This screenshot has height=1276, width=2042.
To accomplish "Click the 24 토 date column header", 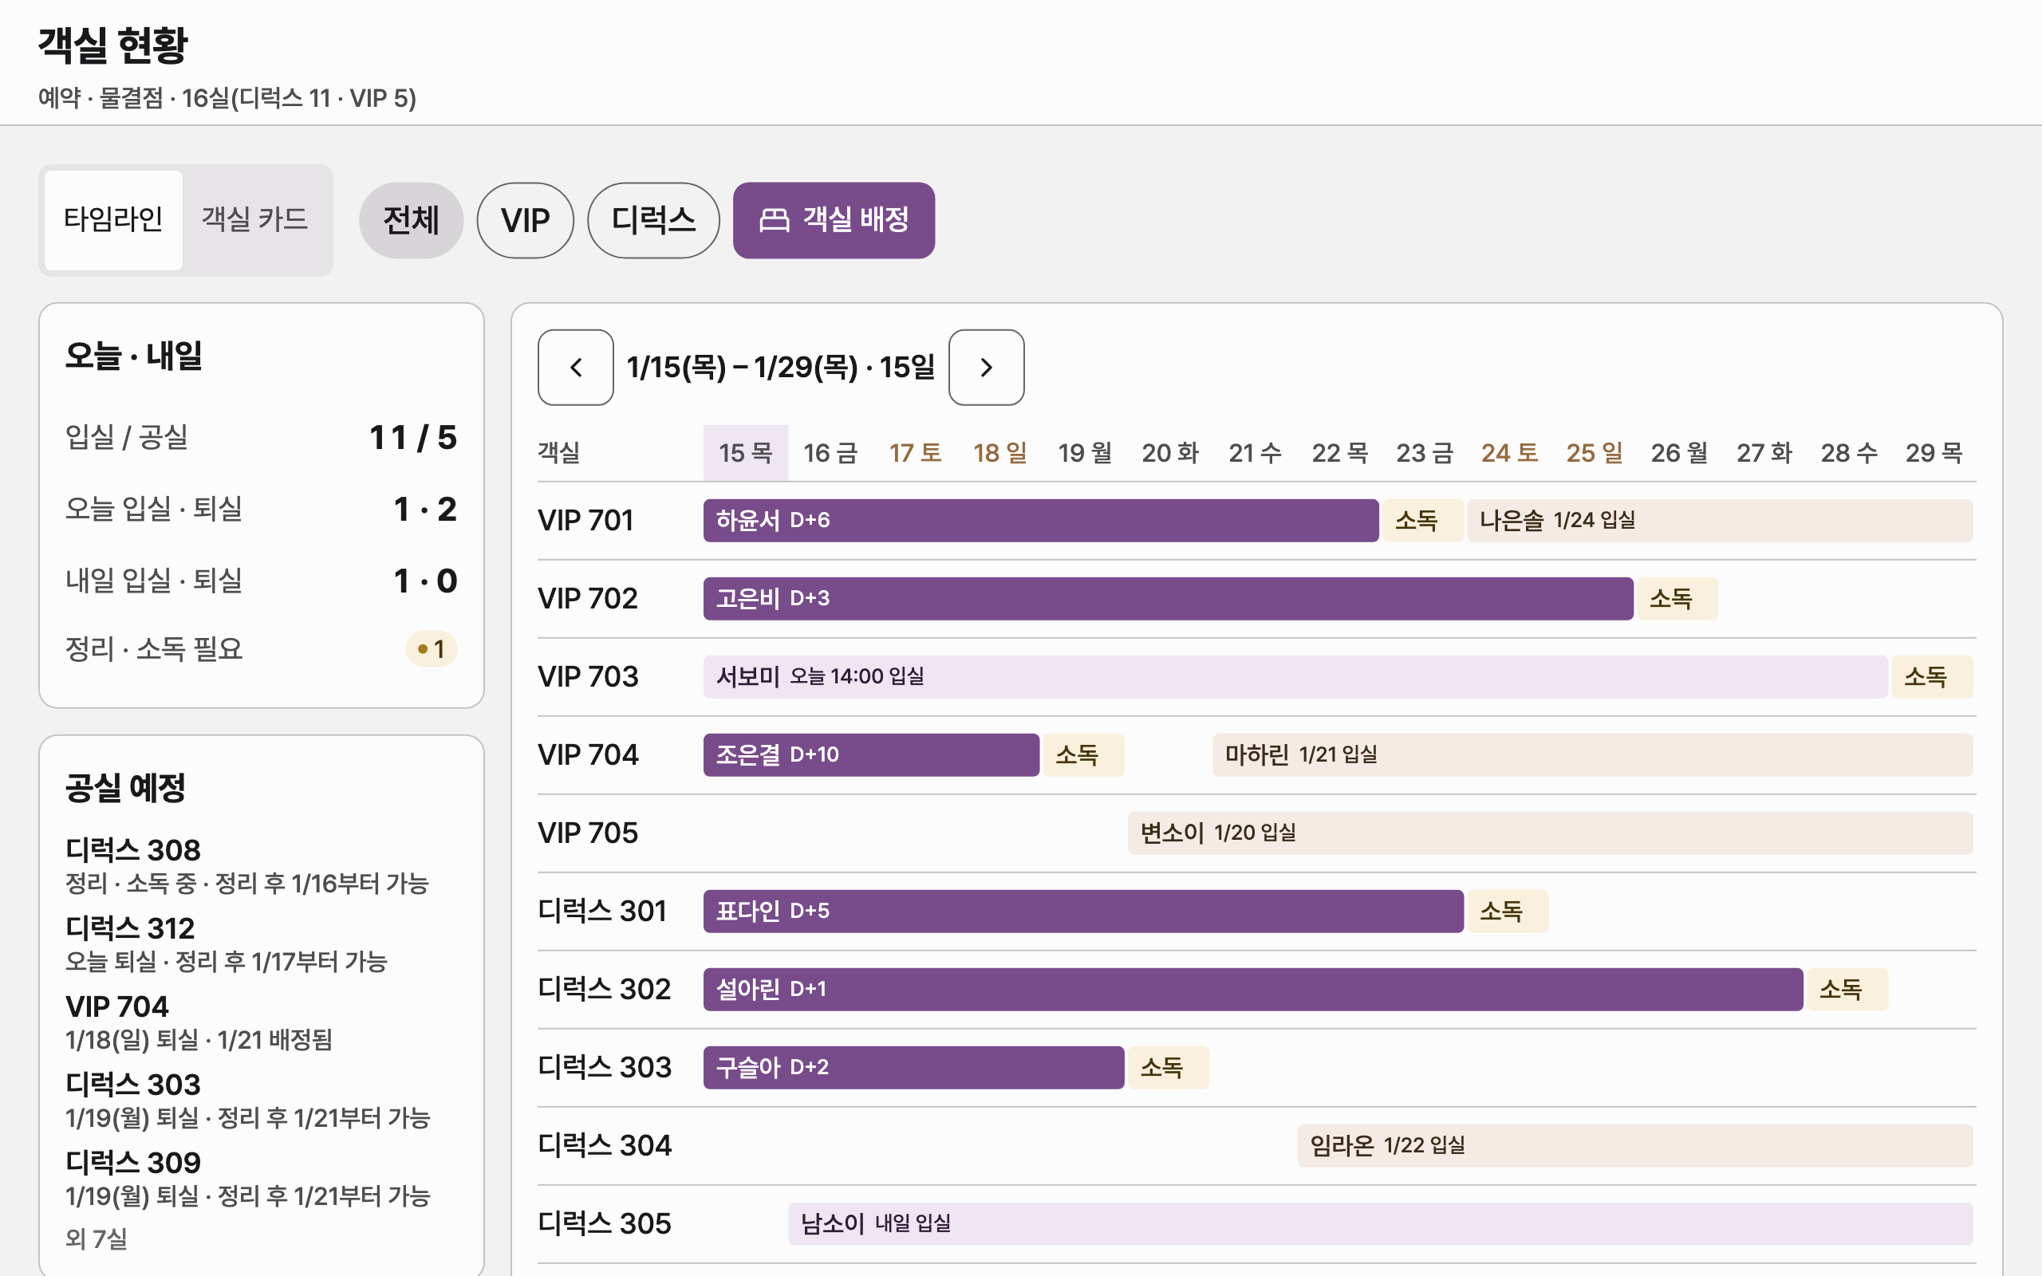I will coord(1509,453).
